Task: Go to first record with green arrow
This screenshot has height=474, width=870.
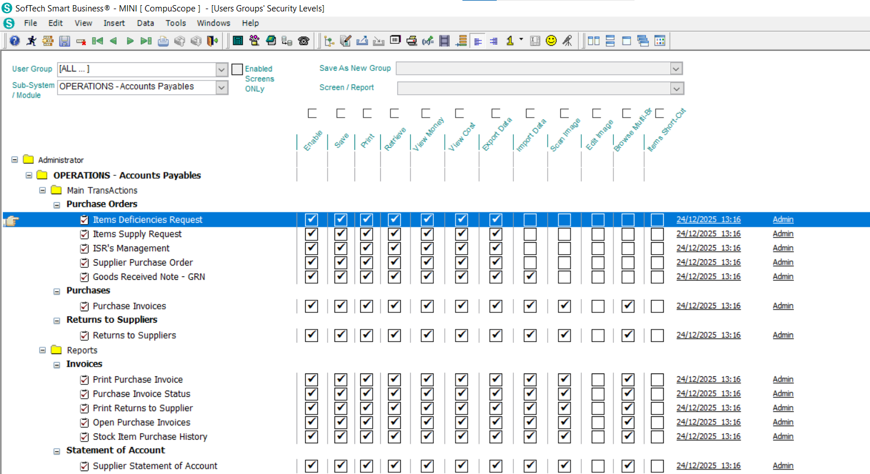Action: coord(98,41)
